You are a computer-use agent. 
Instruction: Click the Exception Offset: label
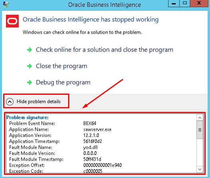[27, 165]
